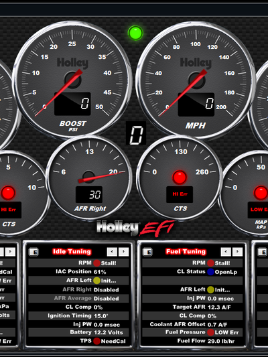Select the BOOST gauge label
Image resolution: width=268 pixels, height=357 pixels.
[x=72, y=124]
